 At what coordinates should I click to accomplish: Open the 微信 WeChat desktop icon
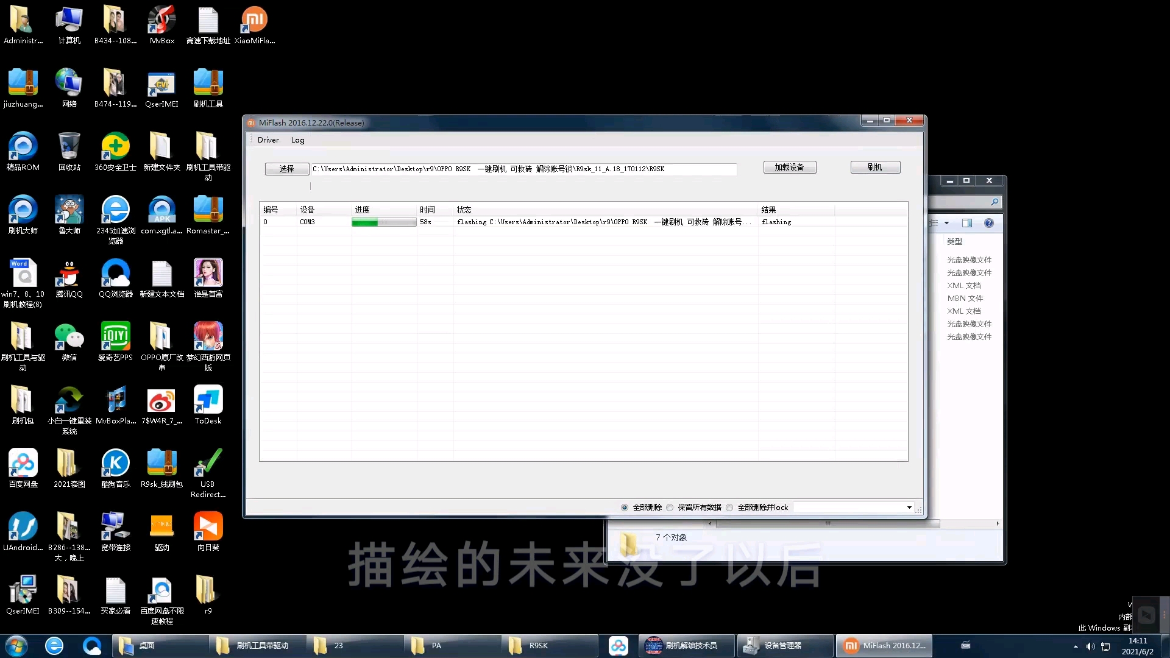(69, 342)
